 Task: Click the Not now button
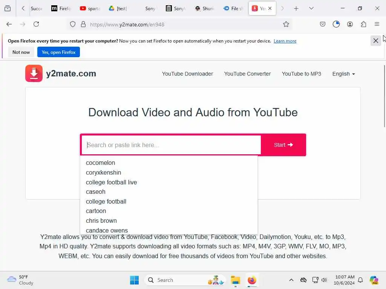[x=21, y=52]
